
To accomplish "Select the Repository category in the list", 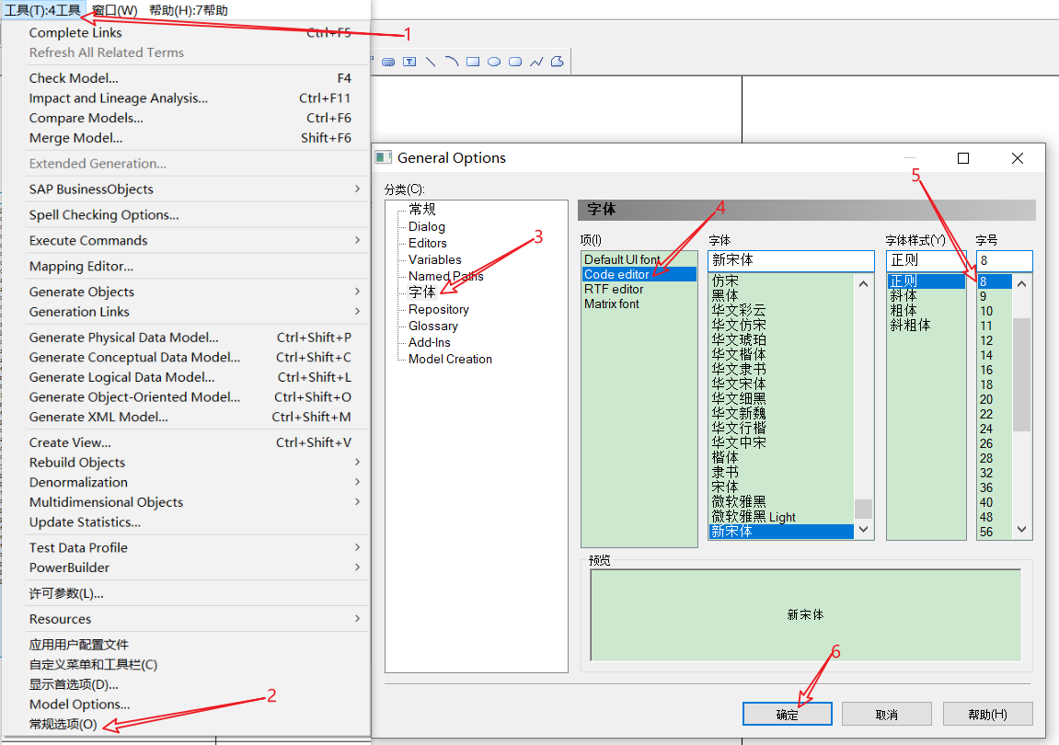I will coord(438,309).
